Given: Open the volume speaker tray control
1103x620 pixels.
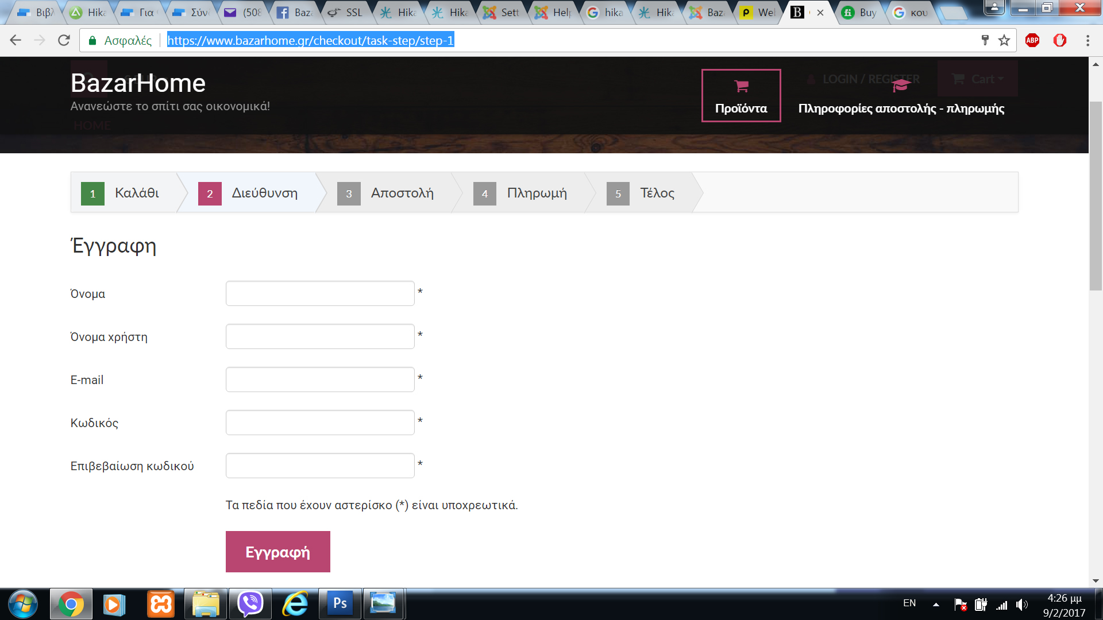Looking at the screenshot, I should click(x=1021, y=604).
